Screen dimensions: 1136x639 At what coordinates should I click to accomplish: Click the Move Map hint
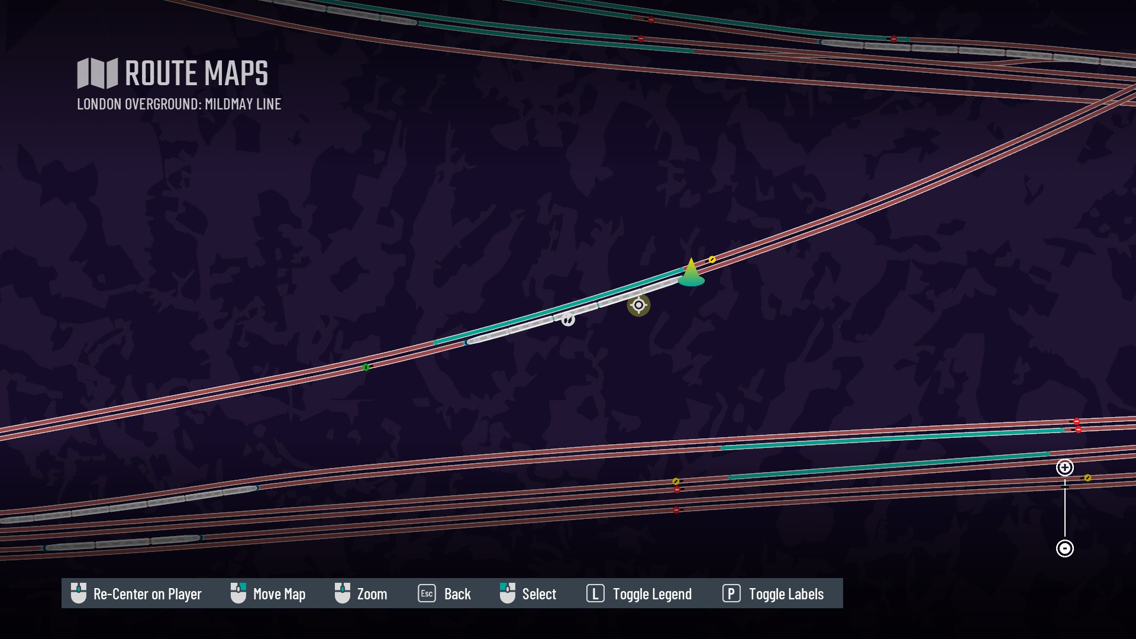pyautogui.click(x=268, y=593)
